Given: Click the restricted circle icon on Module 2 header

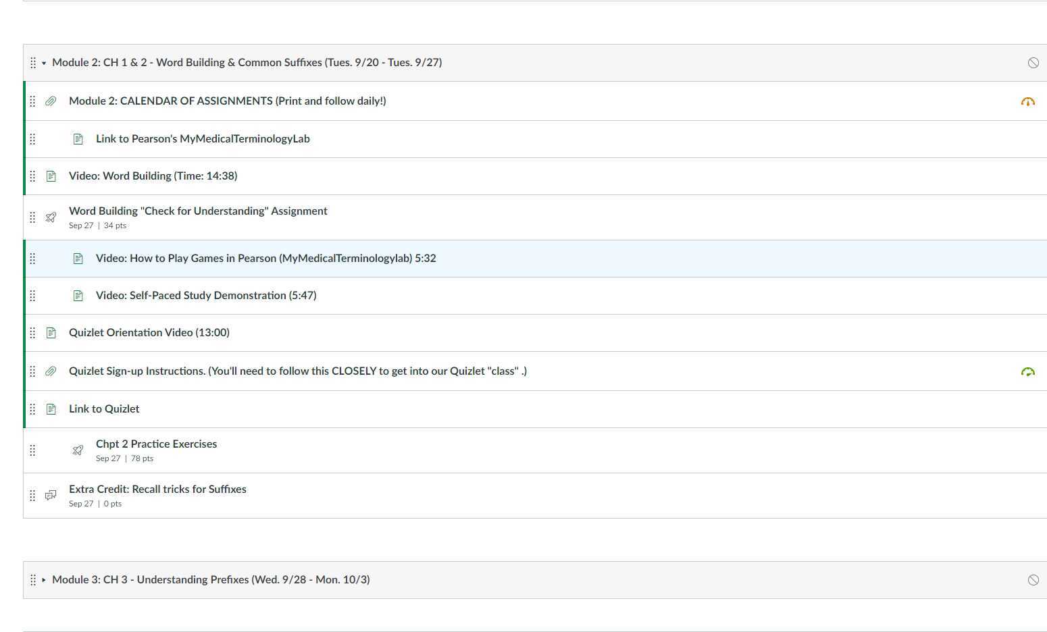Looking at the screenshot, I should click(x=1033, y=63).
